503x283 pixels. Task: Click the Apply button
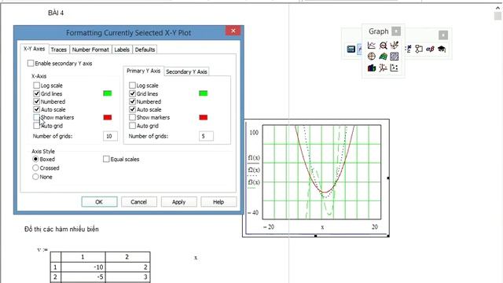(178, 202)
